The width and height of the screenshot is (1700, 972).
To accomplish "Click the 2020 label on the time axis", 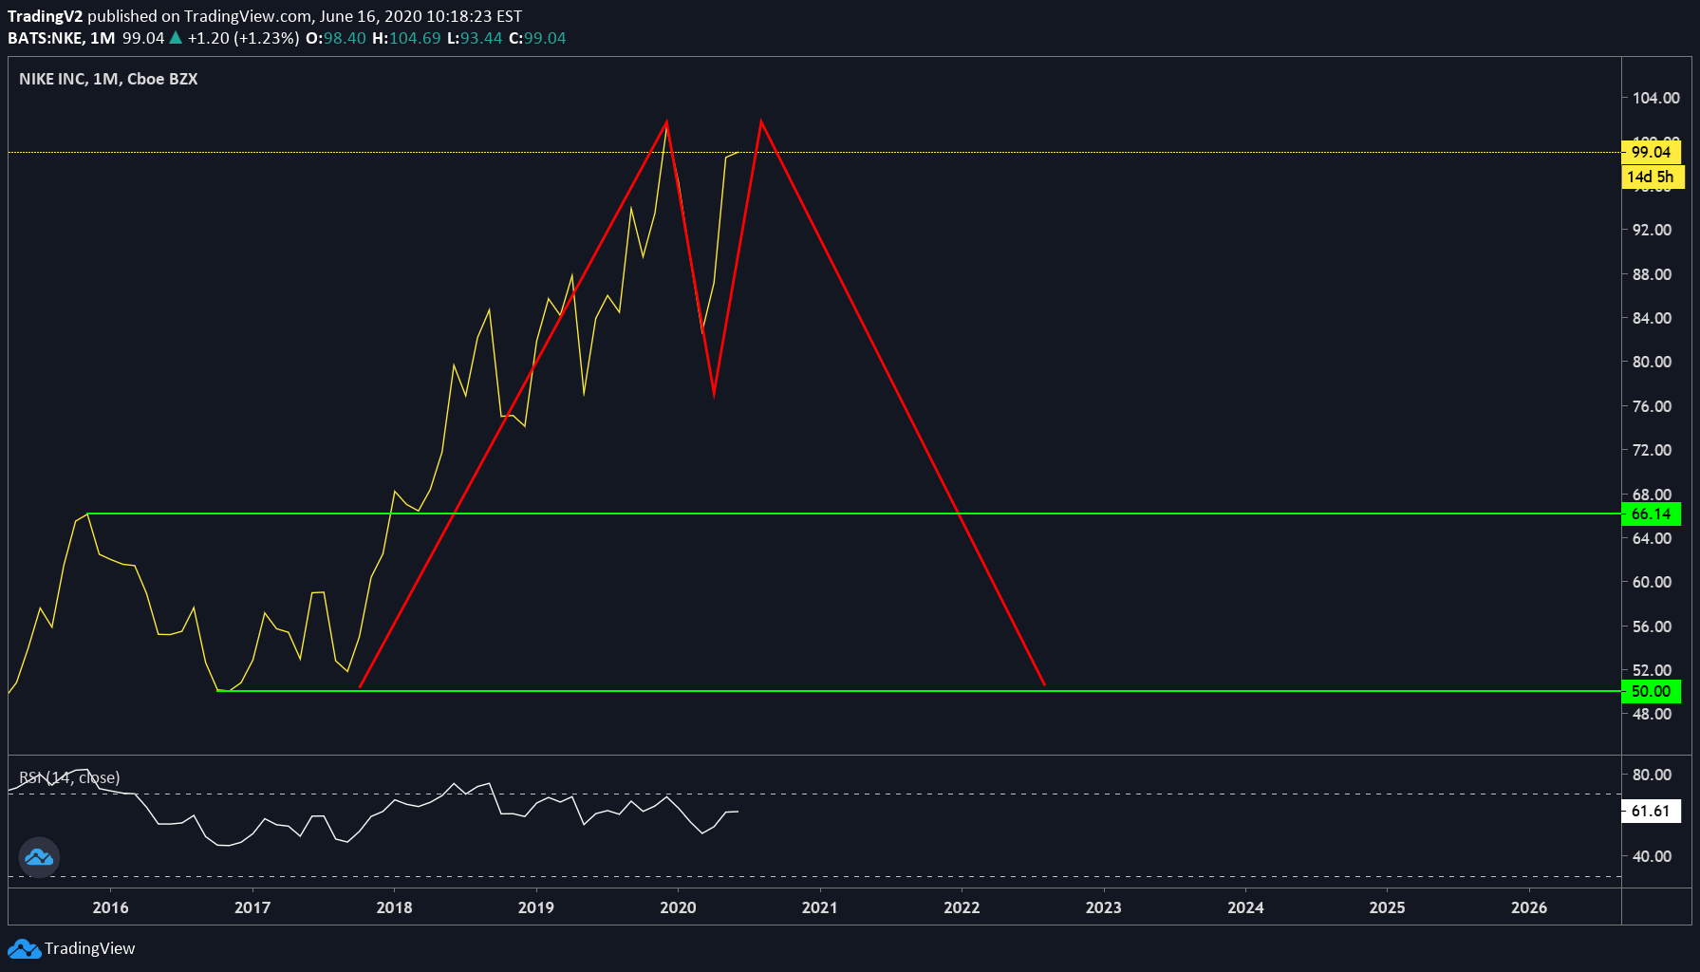I will [678, 907].
